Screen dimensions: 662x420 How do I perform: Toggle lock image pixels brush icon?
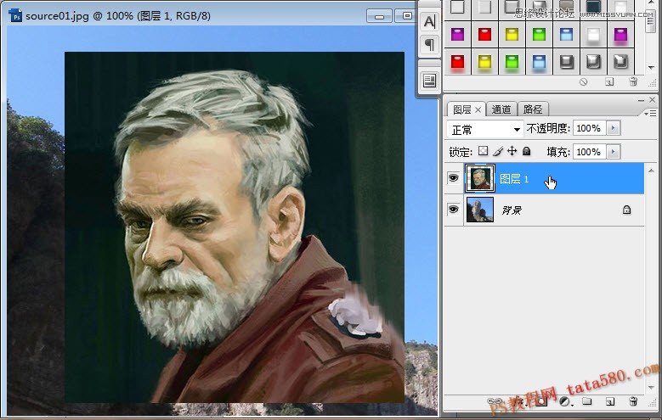click(x=498, y=151)
